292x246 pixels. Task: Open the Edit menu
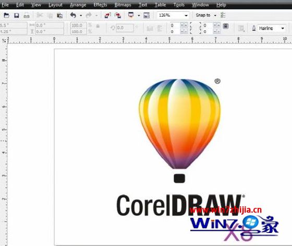point(20,5)
